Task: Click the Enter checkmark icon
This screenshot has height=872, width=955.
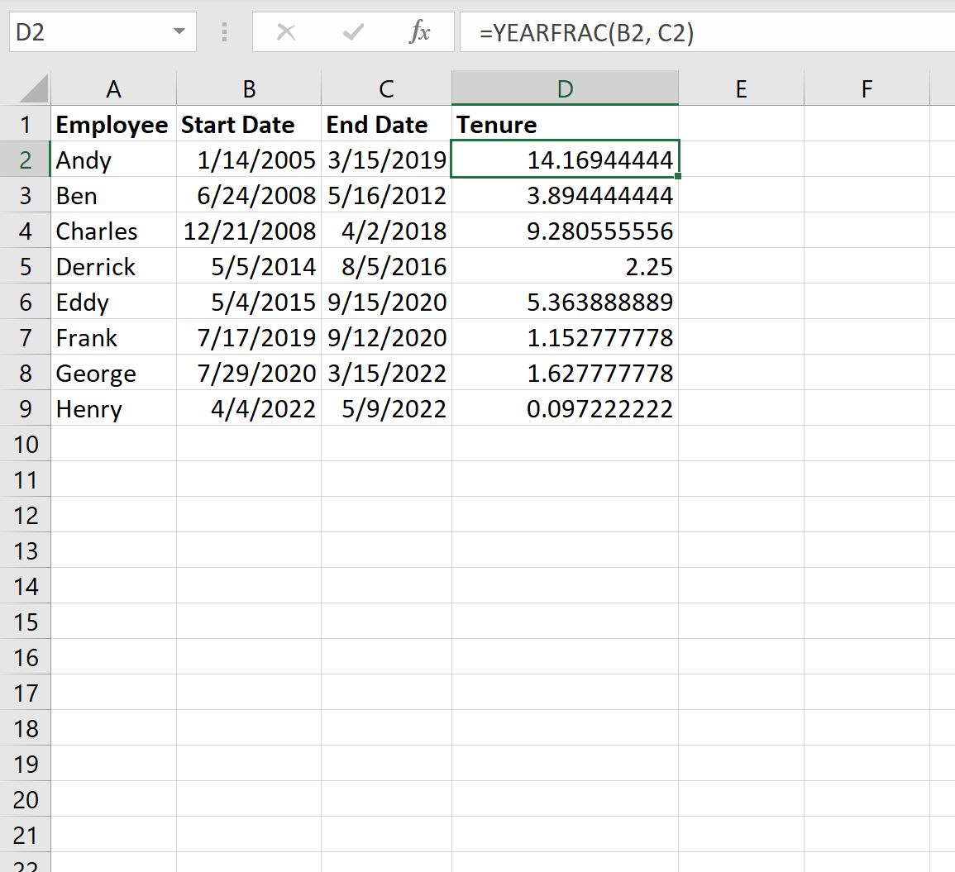Action: [352, 32]
